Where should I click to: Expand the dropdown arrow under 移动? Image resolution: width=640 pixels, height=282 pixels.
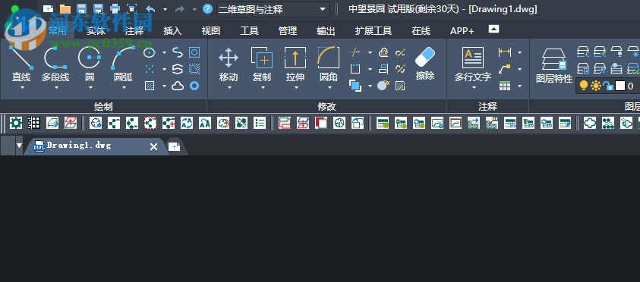click(x=229, y=87)
